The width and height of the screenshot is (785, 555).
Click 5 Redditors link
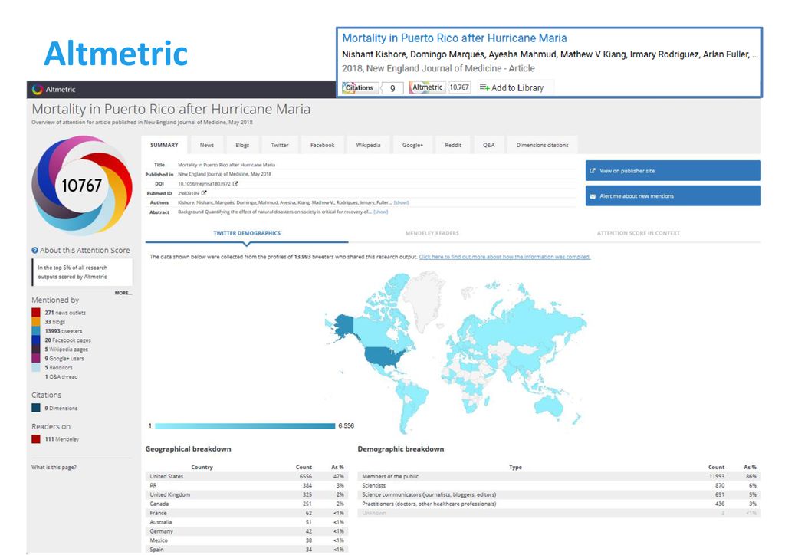[58, 367]
